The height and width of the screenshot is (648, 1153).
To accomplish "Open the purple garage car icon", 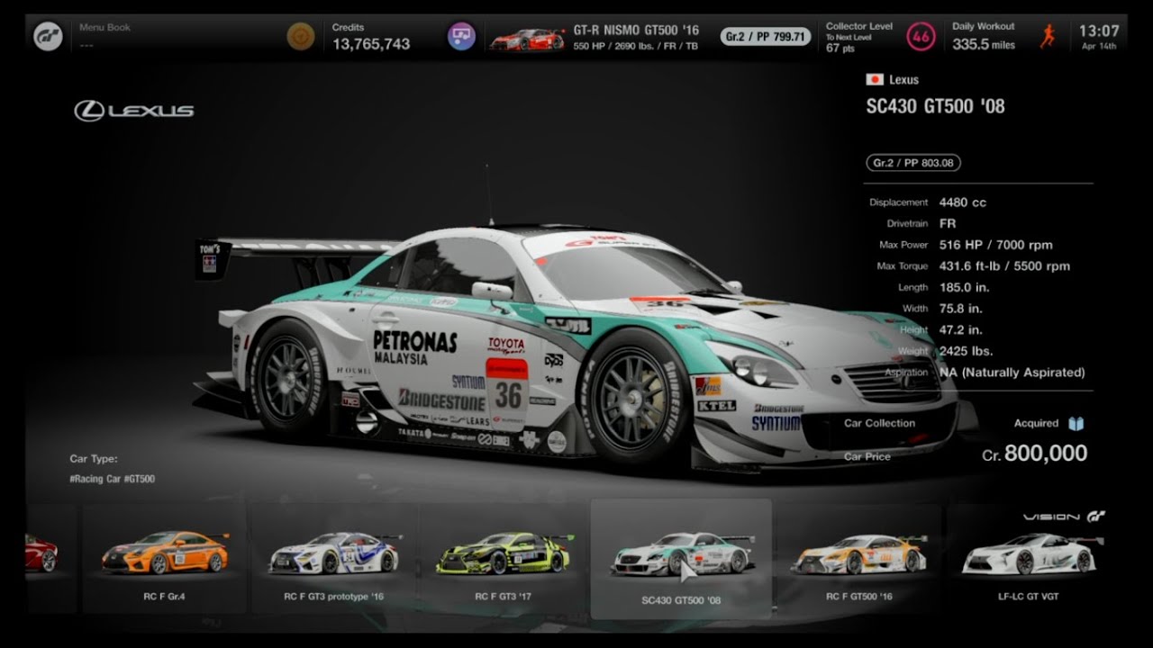I will click(x=461, y=36).
